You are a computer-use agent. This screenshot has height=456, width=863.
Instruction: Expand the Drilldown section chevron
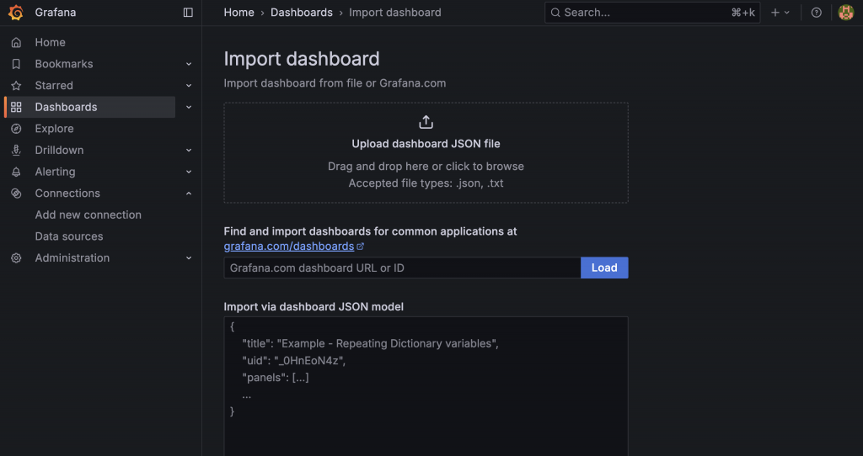[189, 151]
